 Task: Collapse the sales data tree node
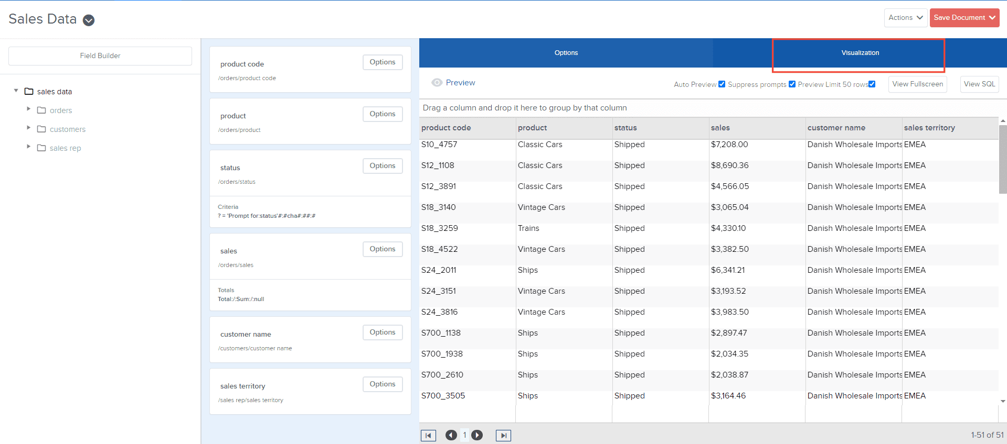(16, 91)
